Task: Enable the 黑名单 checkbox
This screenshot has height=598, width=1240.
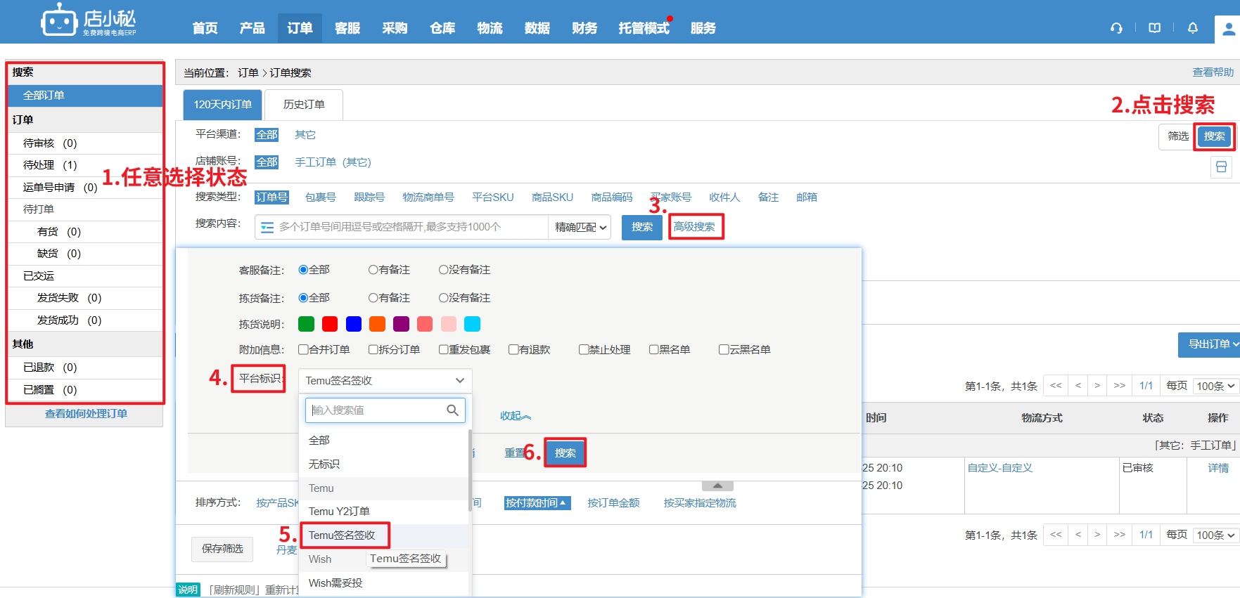Action: tap(653, 350)
